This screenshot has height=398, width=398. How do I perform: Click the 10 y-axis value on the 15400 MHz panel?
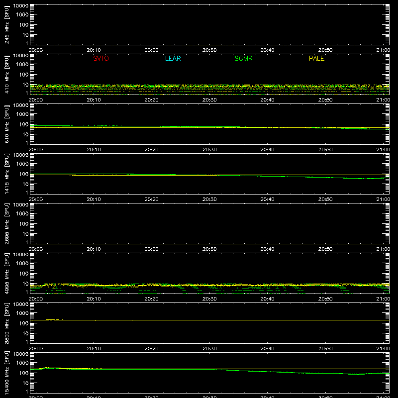25,383
